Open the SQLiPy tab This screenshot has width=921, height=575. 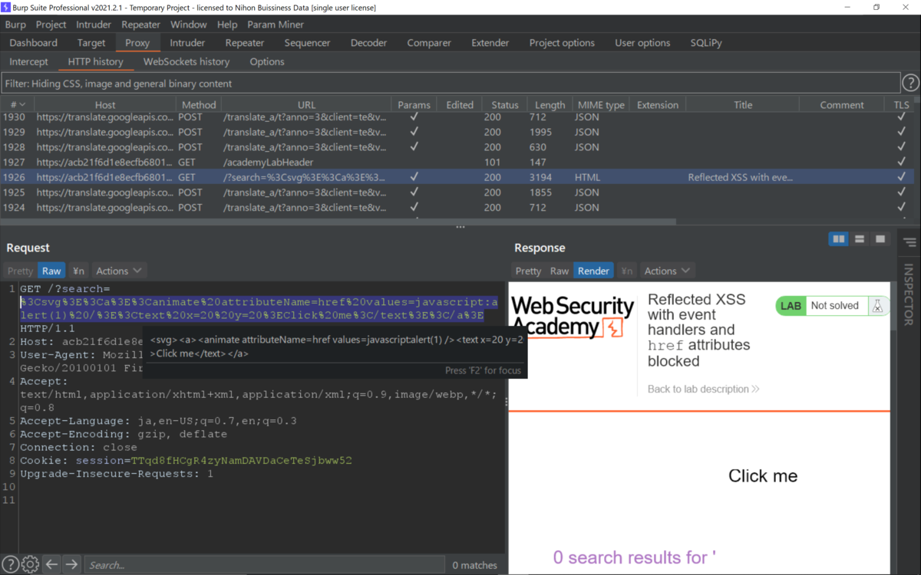point(706,43)
